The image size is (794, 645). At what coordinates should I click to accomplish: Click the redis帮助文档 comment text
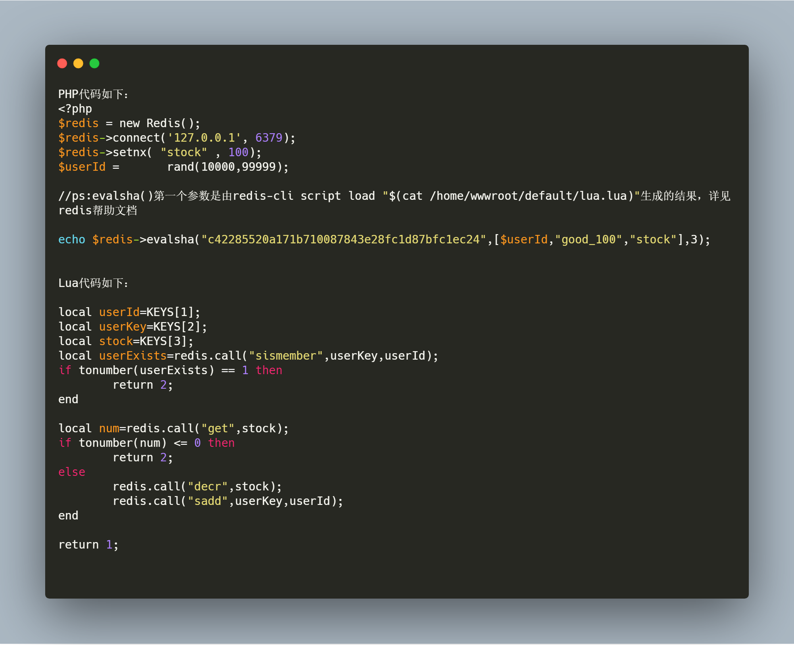point(98,210)
